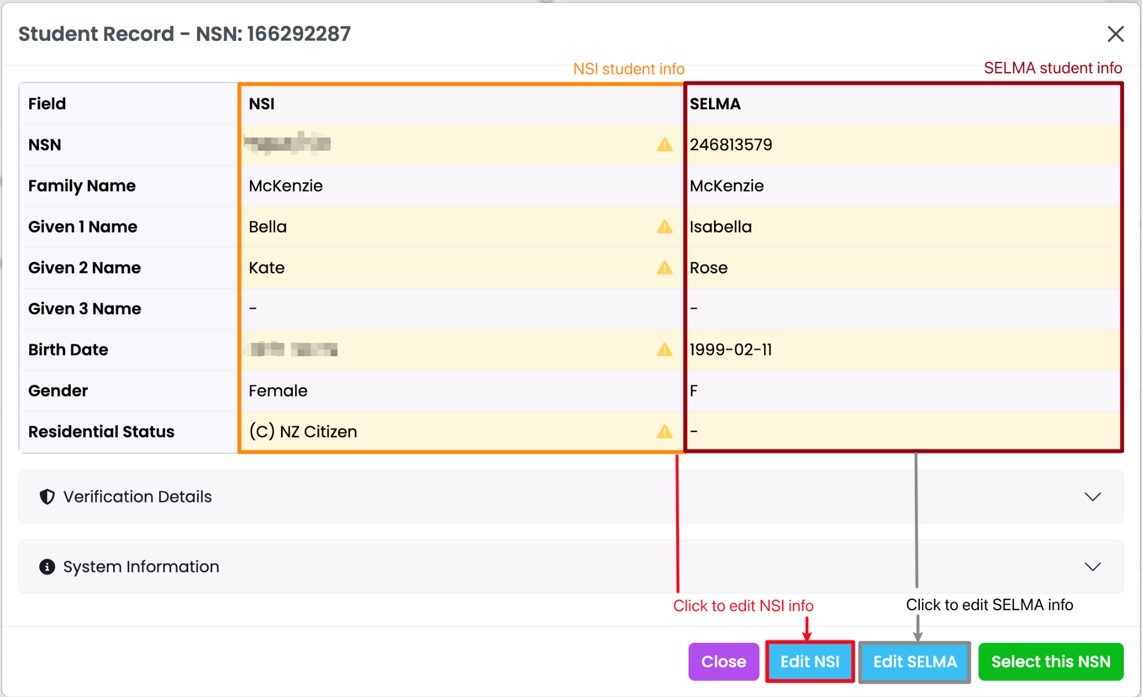Click warning icon beside Bella
The image size is (1142, 697).
coord(664,227)
